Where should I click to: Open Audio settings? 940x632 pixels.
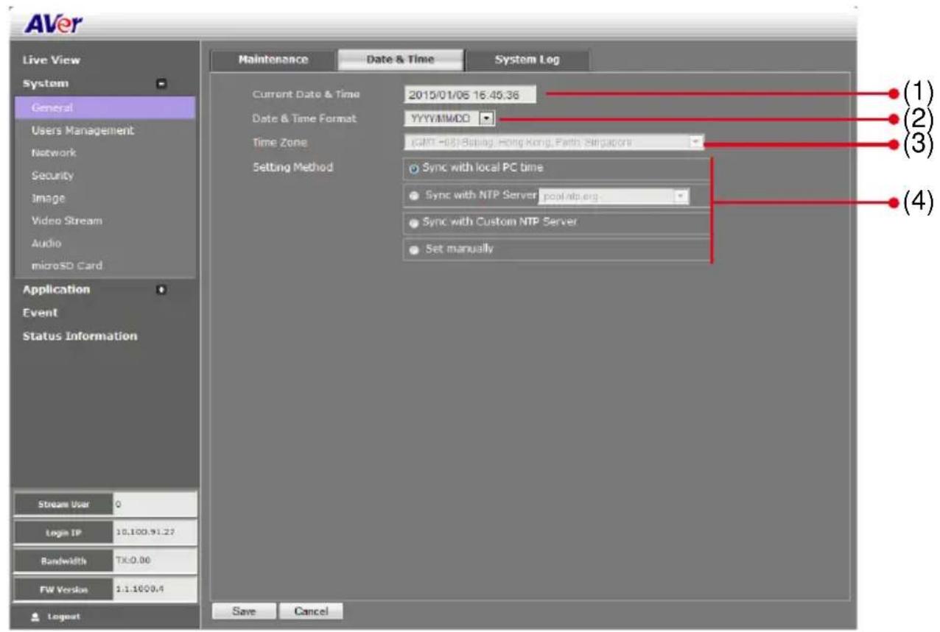[x=46, y=243]
